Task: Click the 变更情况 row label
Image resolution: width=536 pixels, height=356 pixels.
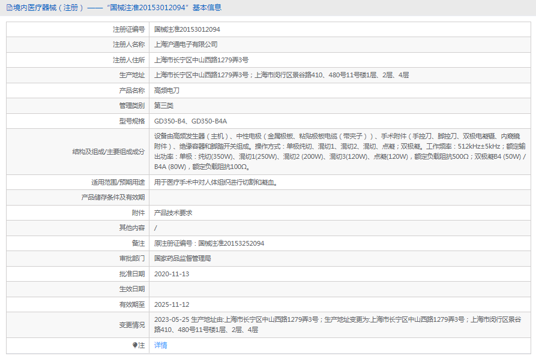Action: click(x=131, y=324)
